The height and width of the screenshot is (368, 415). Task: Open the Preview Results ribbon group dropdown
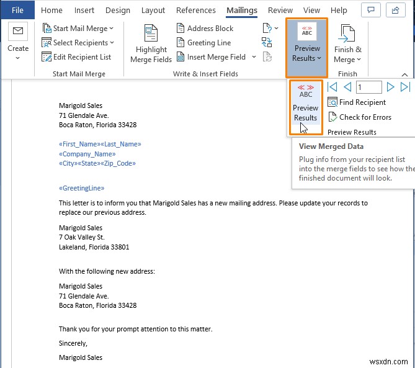click(306, 48)
